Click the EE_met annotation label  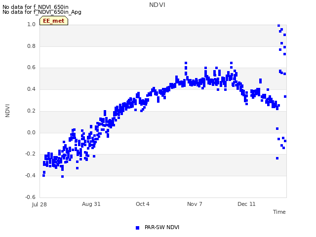(54, 21)
